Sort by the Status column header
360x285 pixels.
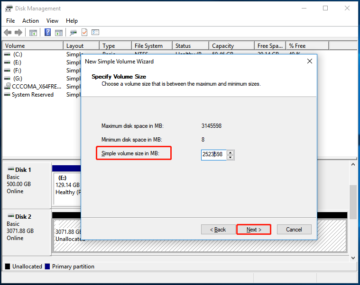(x=191, y=46)
